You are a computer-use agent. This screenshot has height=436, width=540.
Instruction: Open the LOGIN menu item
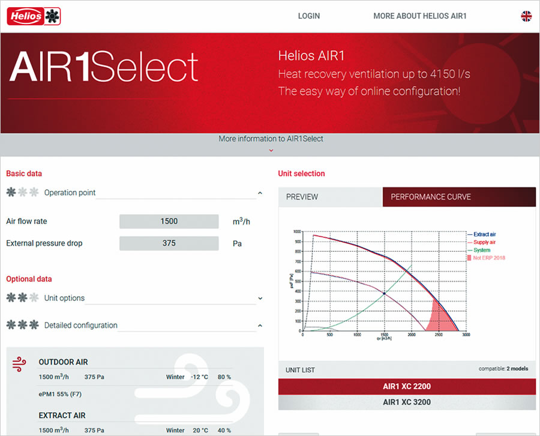[309, 16]
